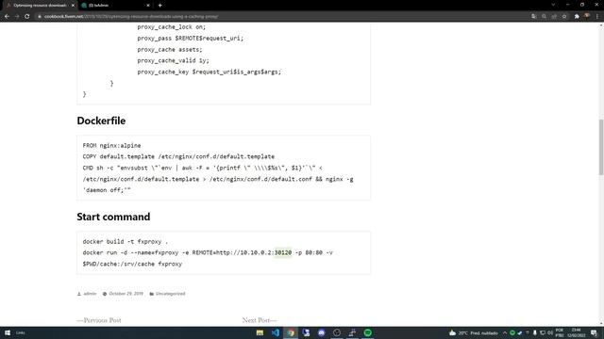Screen dimensions: 604x339
Task: Open Discord from the taskbar
Action: 322,332
